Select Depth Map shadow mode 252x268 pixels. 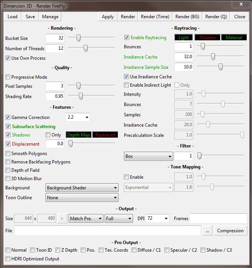[x=78, y=135]
